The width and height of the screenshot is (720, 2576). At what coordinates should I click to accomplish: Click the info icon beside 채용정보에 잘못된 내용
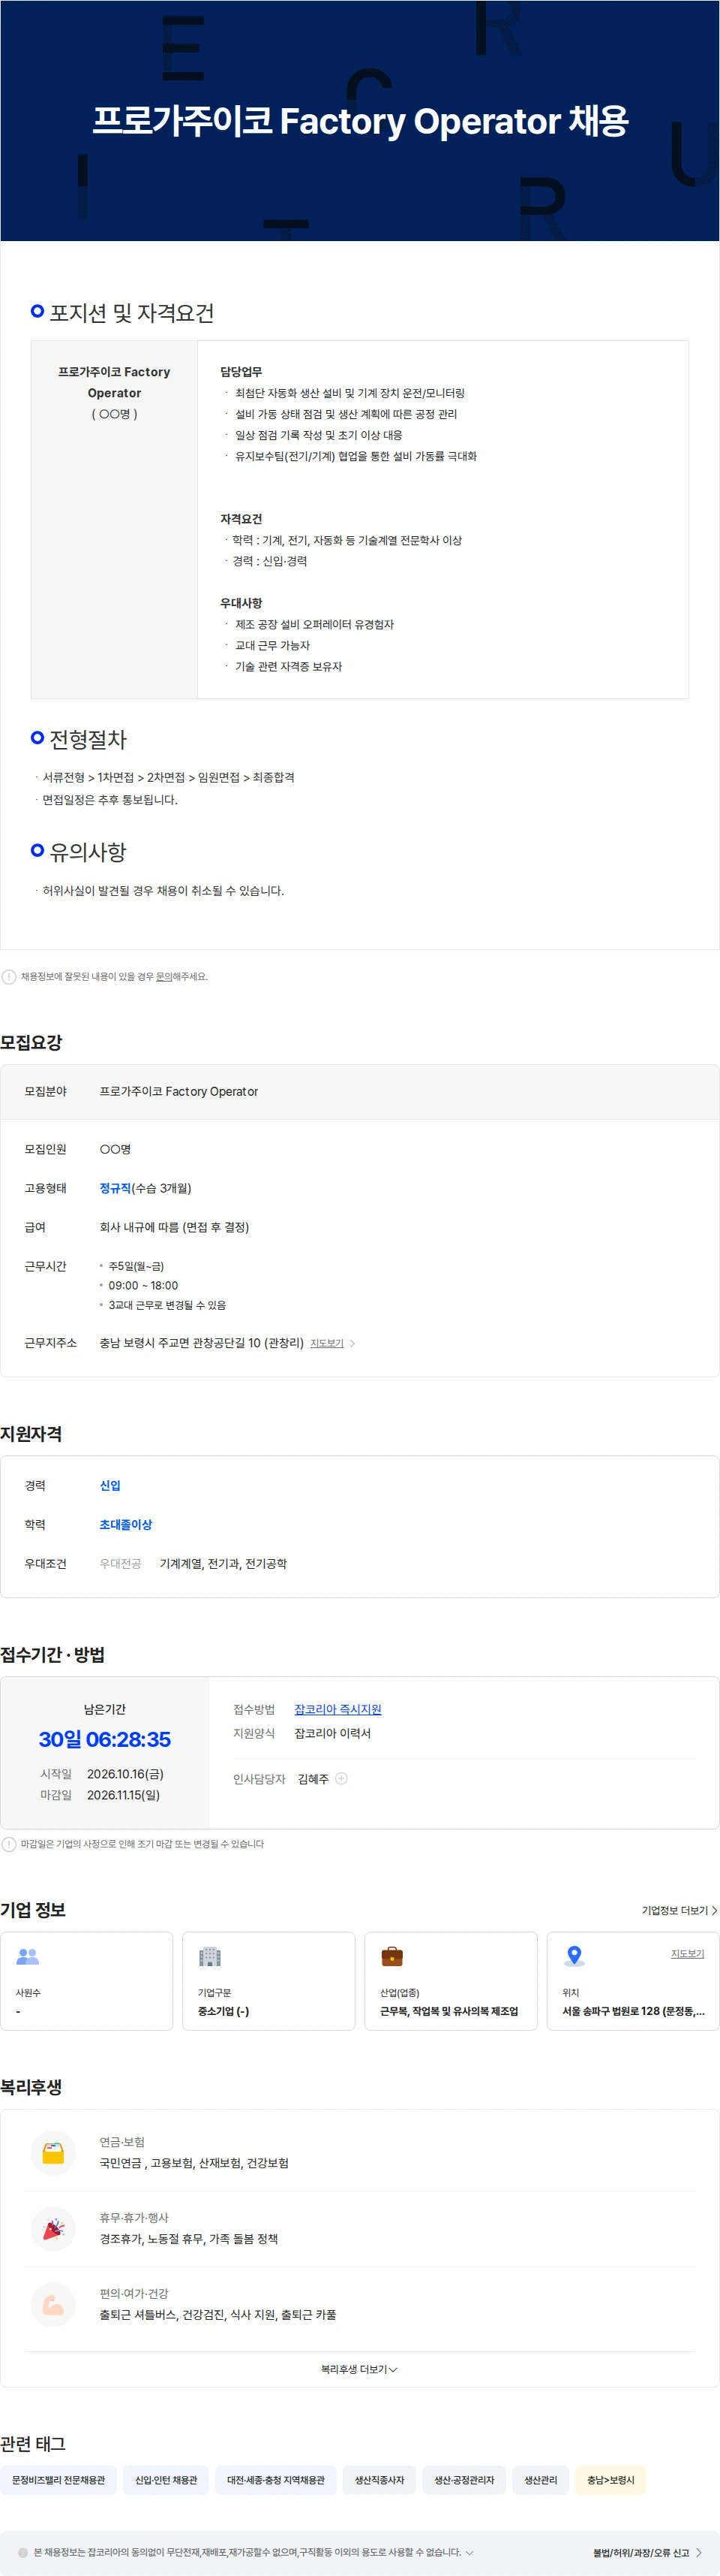pos(9,977)
